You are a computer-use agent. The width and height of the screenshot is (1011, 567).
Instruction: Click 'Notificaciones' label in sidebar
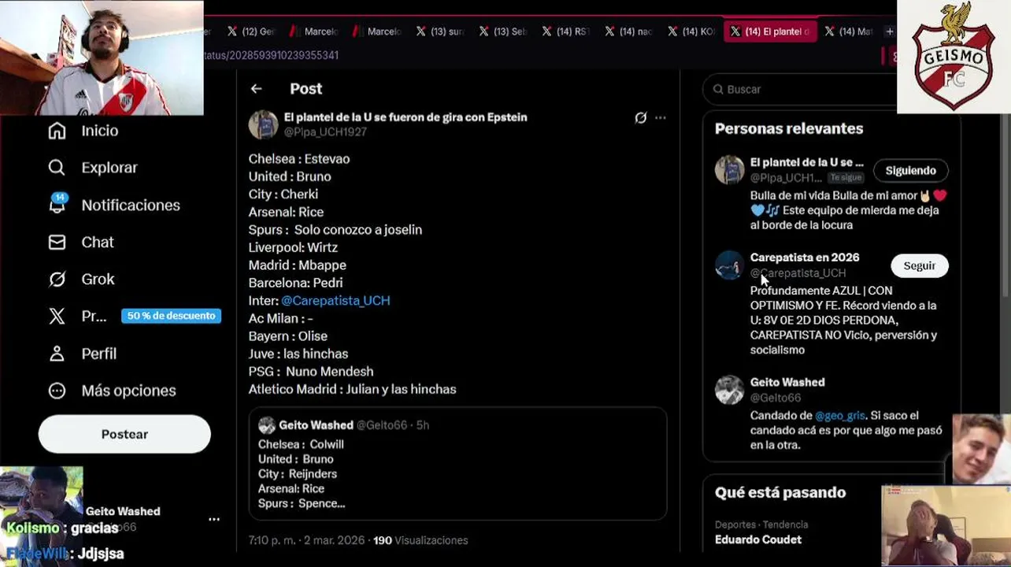[131, 205]
